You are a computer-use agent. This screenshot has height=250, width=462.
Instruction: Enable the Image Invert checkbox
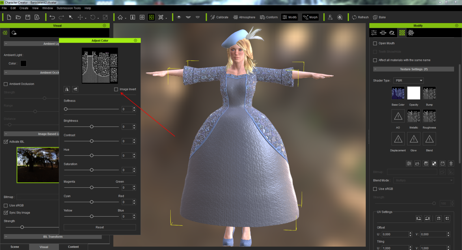coord(116,89)
